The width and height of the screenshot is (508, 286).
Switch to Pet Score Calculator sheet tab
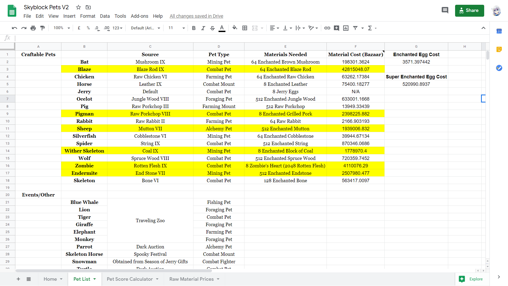[130, 279]
